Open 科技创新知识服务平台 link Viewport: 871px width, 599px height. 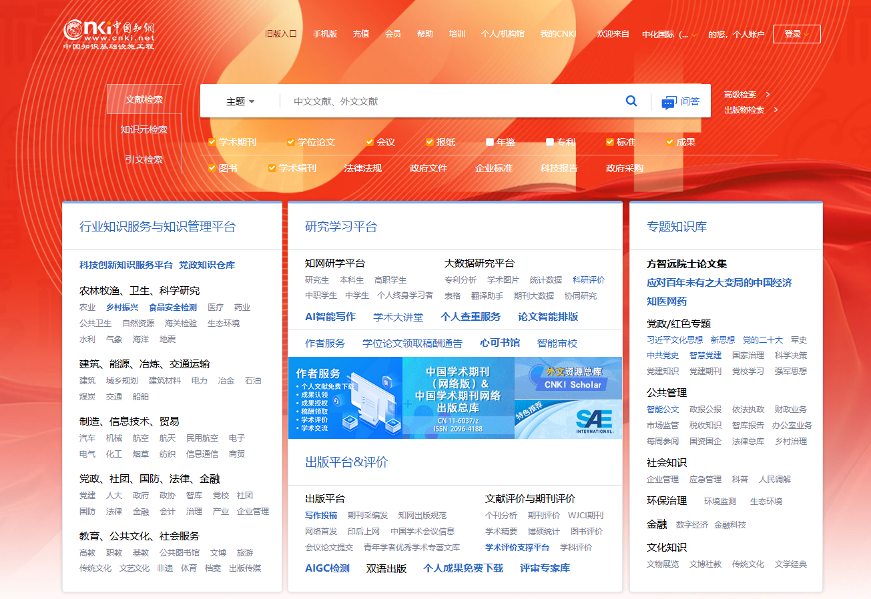coord(126,265)
